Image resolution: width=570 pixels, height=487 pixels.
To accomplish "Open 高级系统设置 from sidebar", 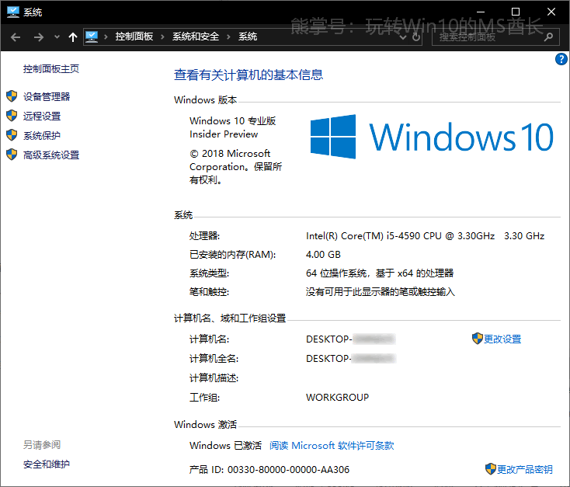I will coord(51,155).
